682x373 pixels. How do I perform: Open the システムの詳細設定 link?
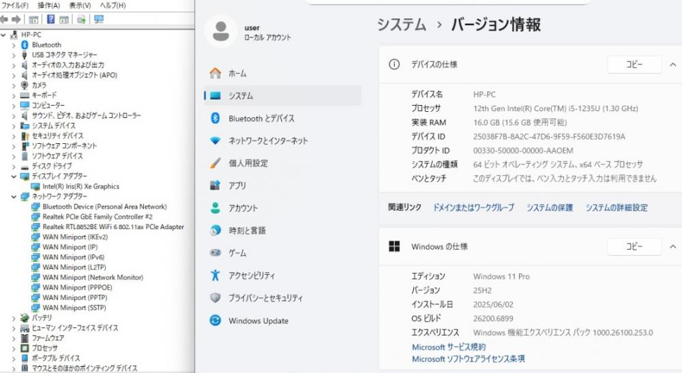pos(617,207)
